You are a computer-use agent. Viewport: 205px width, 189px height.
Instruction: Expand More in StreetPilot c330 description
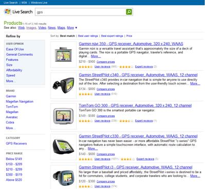pyautogui.click(x=92, y=149)
